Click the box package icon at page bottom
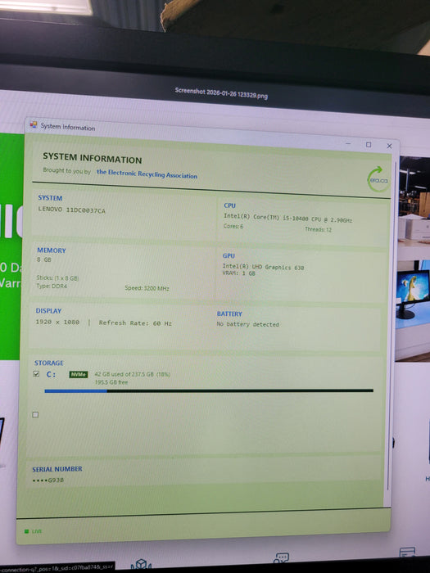430x573 pixels. (x=141, y=564)
